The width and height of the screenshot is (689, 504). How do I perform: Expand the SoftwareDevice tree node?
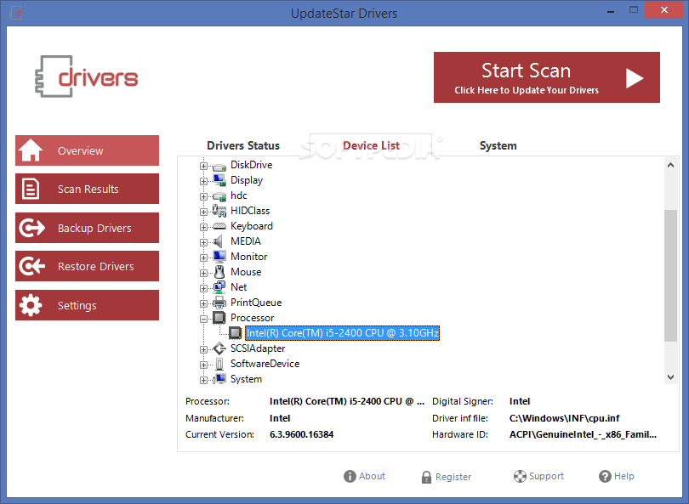click(203, 365)
